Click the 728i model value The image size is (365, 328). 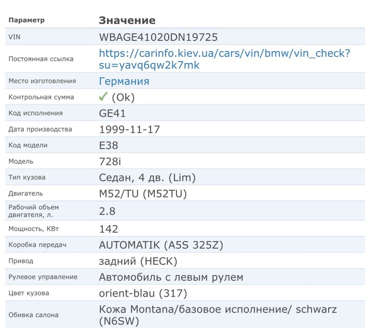click(110, 162)
